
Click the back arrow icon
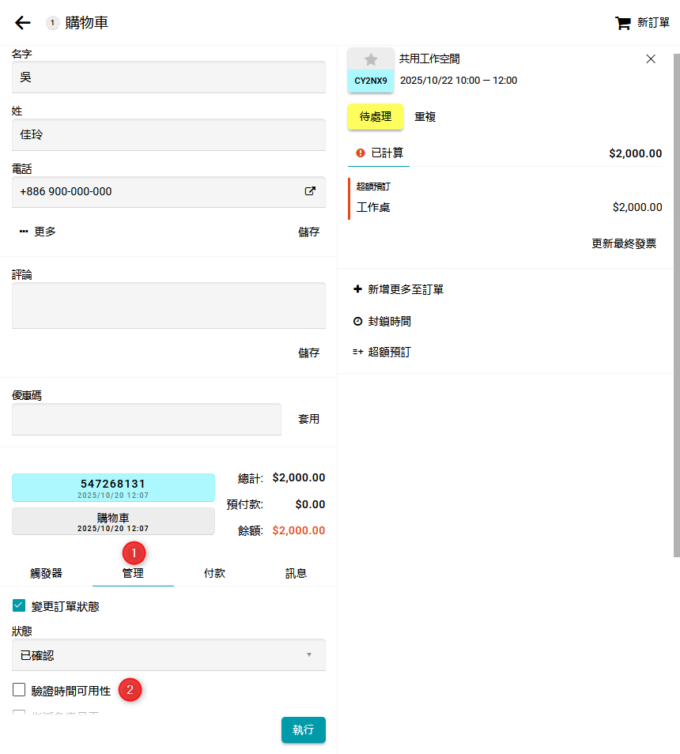(x=23, y=23)
